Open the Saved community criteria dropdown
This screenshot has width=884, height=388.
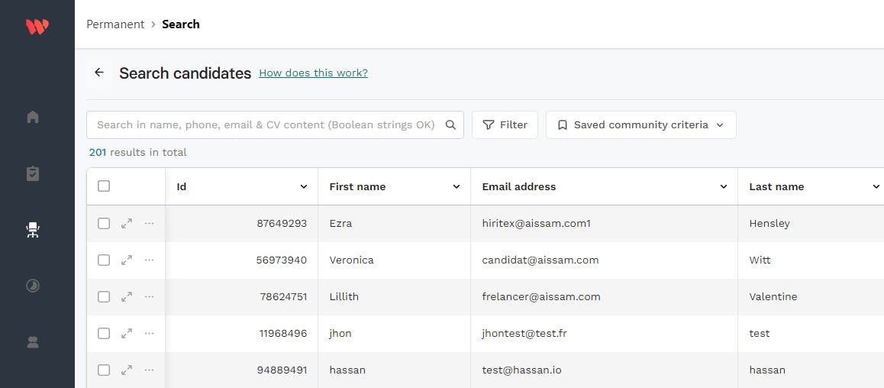point(640,125)
